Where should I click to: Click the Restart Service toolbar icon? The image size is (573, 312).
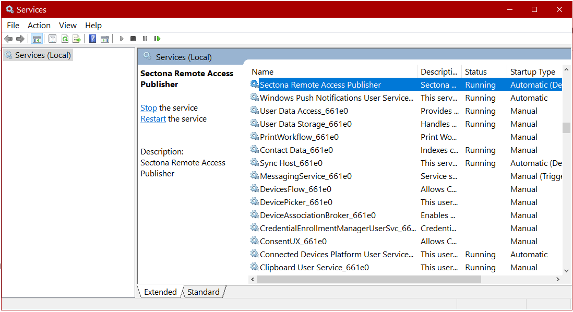coord(157,39)
